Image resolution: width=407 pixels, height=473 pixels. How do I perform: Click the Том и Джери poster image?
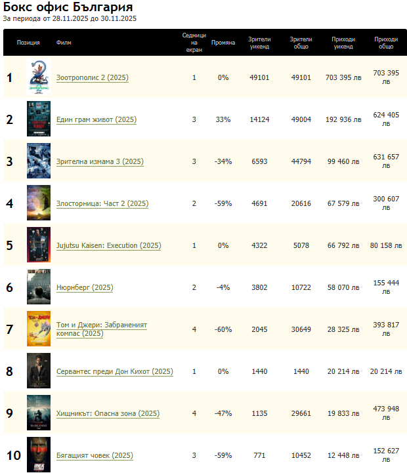tap(38, 329)
